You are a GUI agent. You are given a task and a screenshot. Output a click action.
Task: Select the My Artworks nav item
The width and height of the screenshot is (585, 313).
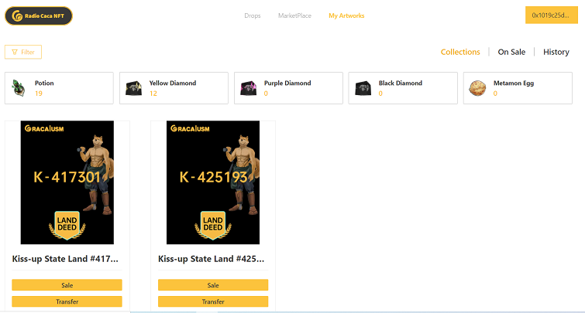coord(346,15)
